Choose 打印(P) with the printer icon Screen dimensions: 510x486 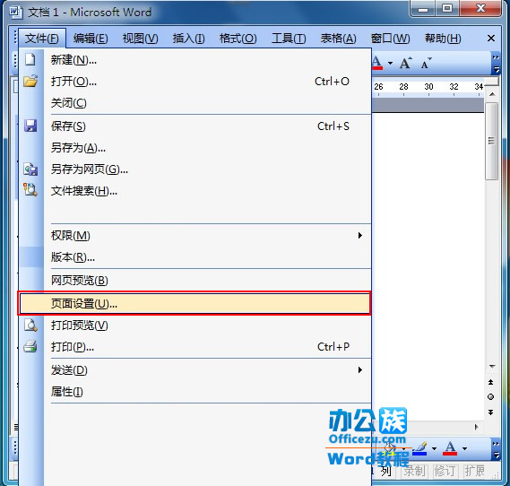pos(195,347)
